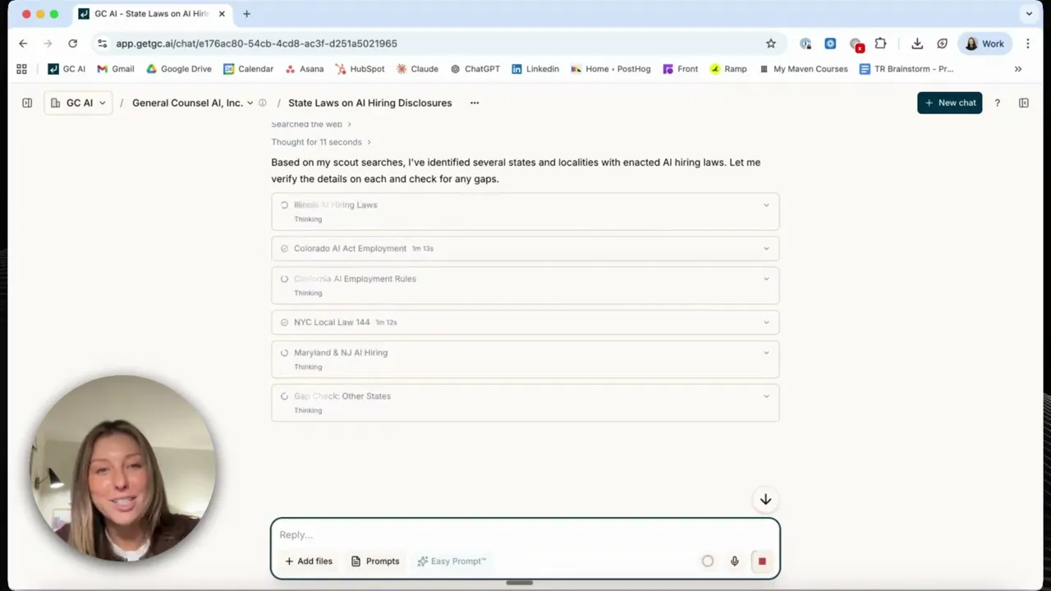Open the My Maven Courses bookmark
This screenshot has width=1051, height=591.
point(803,69)
